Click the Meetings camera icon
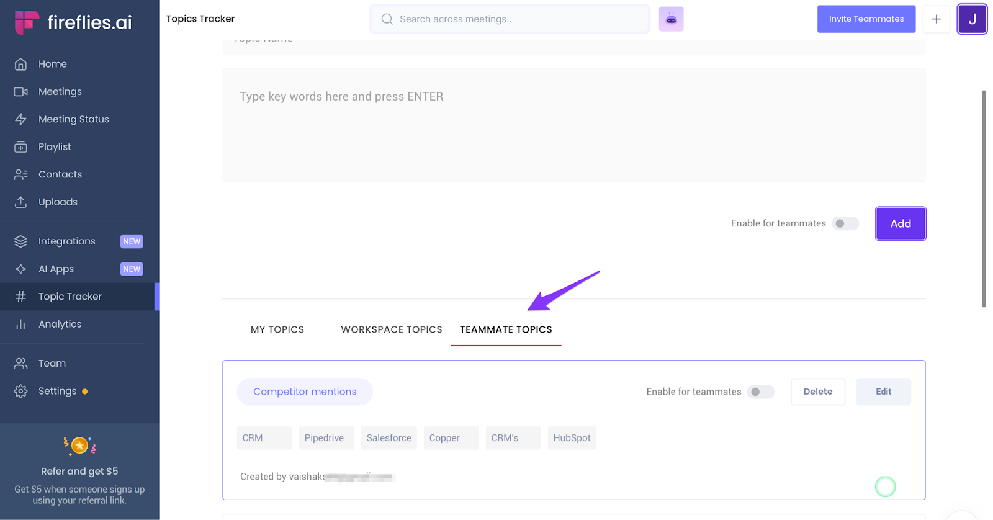Viewport: 993px width, 520px height. 20,92
